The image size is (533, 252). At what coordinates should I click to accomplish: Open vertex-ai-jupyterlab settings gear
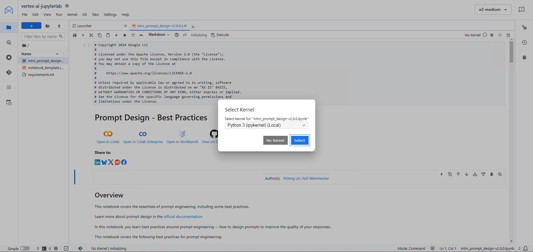67,6
